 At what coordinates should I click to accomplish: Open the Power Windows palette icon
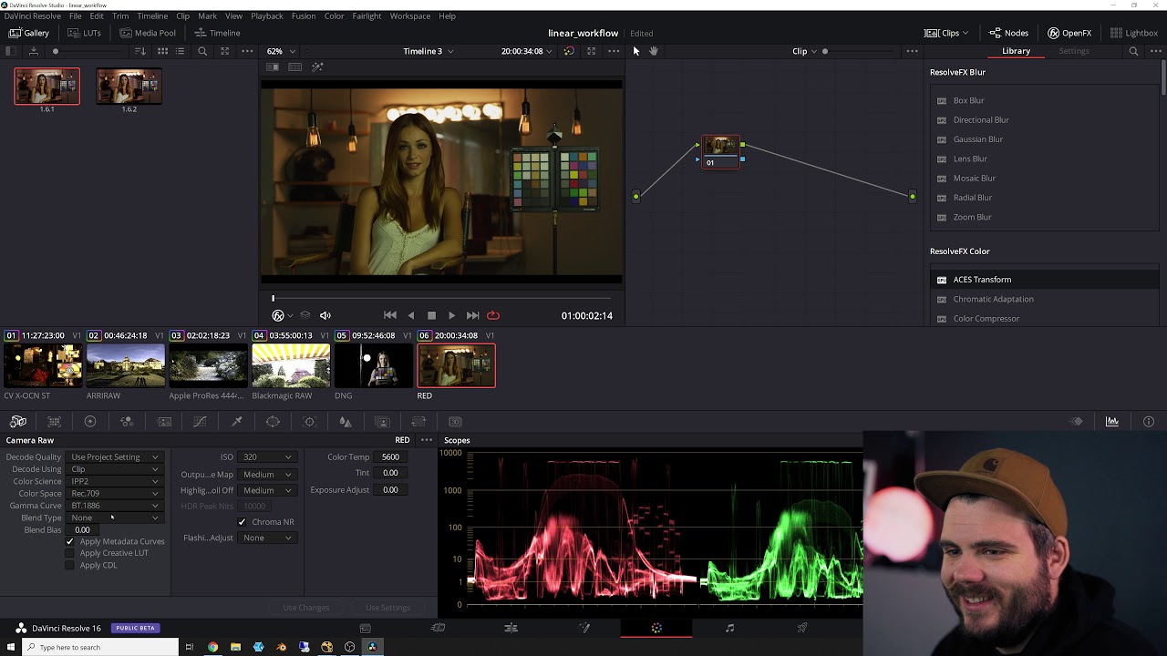(273, 422)
